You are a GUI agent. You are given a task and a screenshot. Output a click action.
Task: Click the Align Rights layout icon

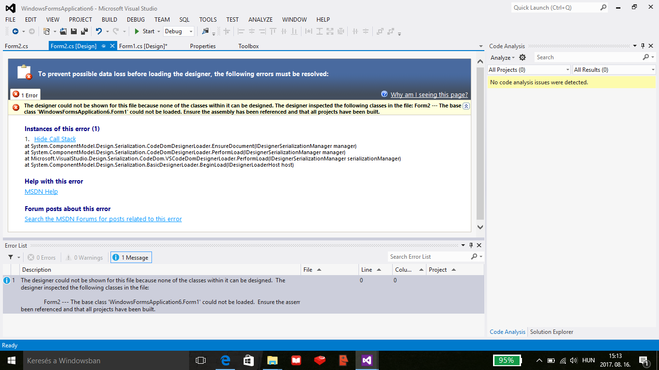coord(262,31)
